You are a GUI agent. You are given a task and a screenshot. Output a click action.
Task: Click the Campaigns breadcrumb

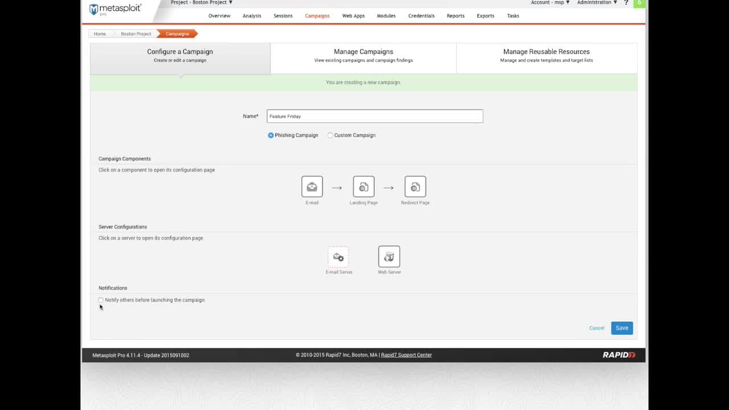pyautogui.click(x=177, y=34)
